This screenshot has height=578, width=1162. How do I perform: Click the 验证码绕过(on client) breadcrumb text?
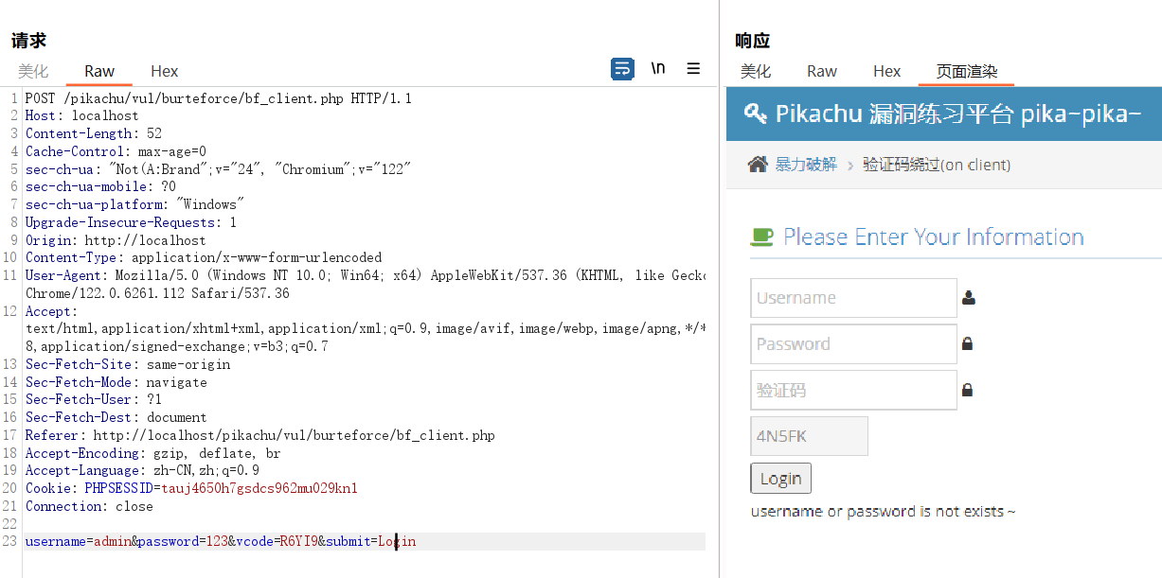937,165
